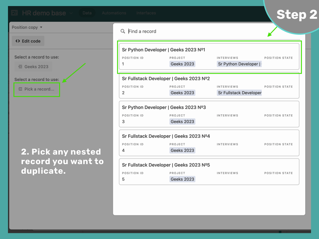Open the Automations tab

tap(114, 13)
